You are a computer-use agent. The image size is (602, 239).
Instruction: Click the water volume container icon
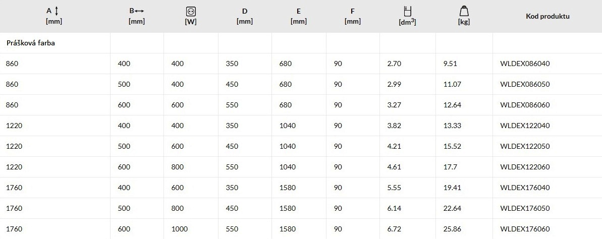[407, 12]
